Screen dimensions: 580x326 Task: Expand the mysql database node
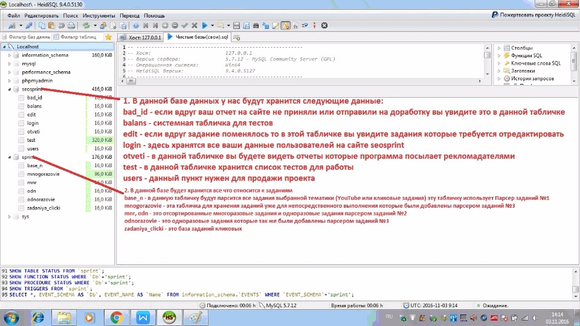[10, 63]
